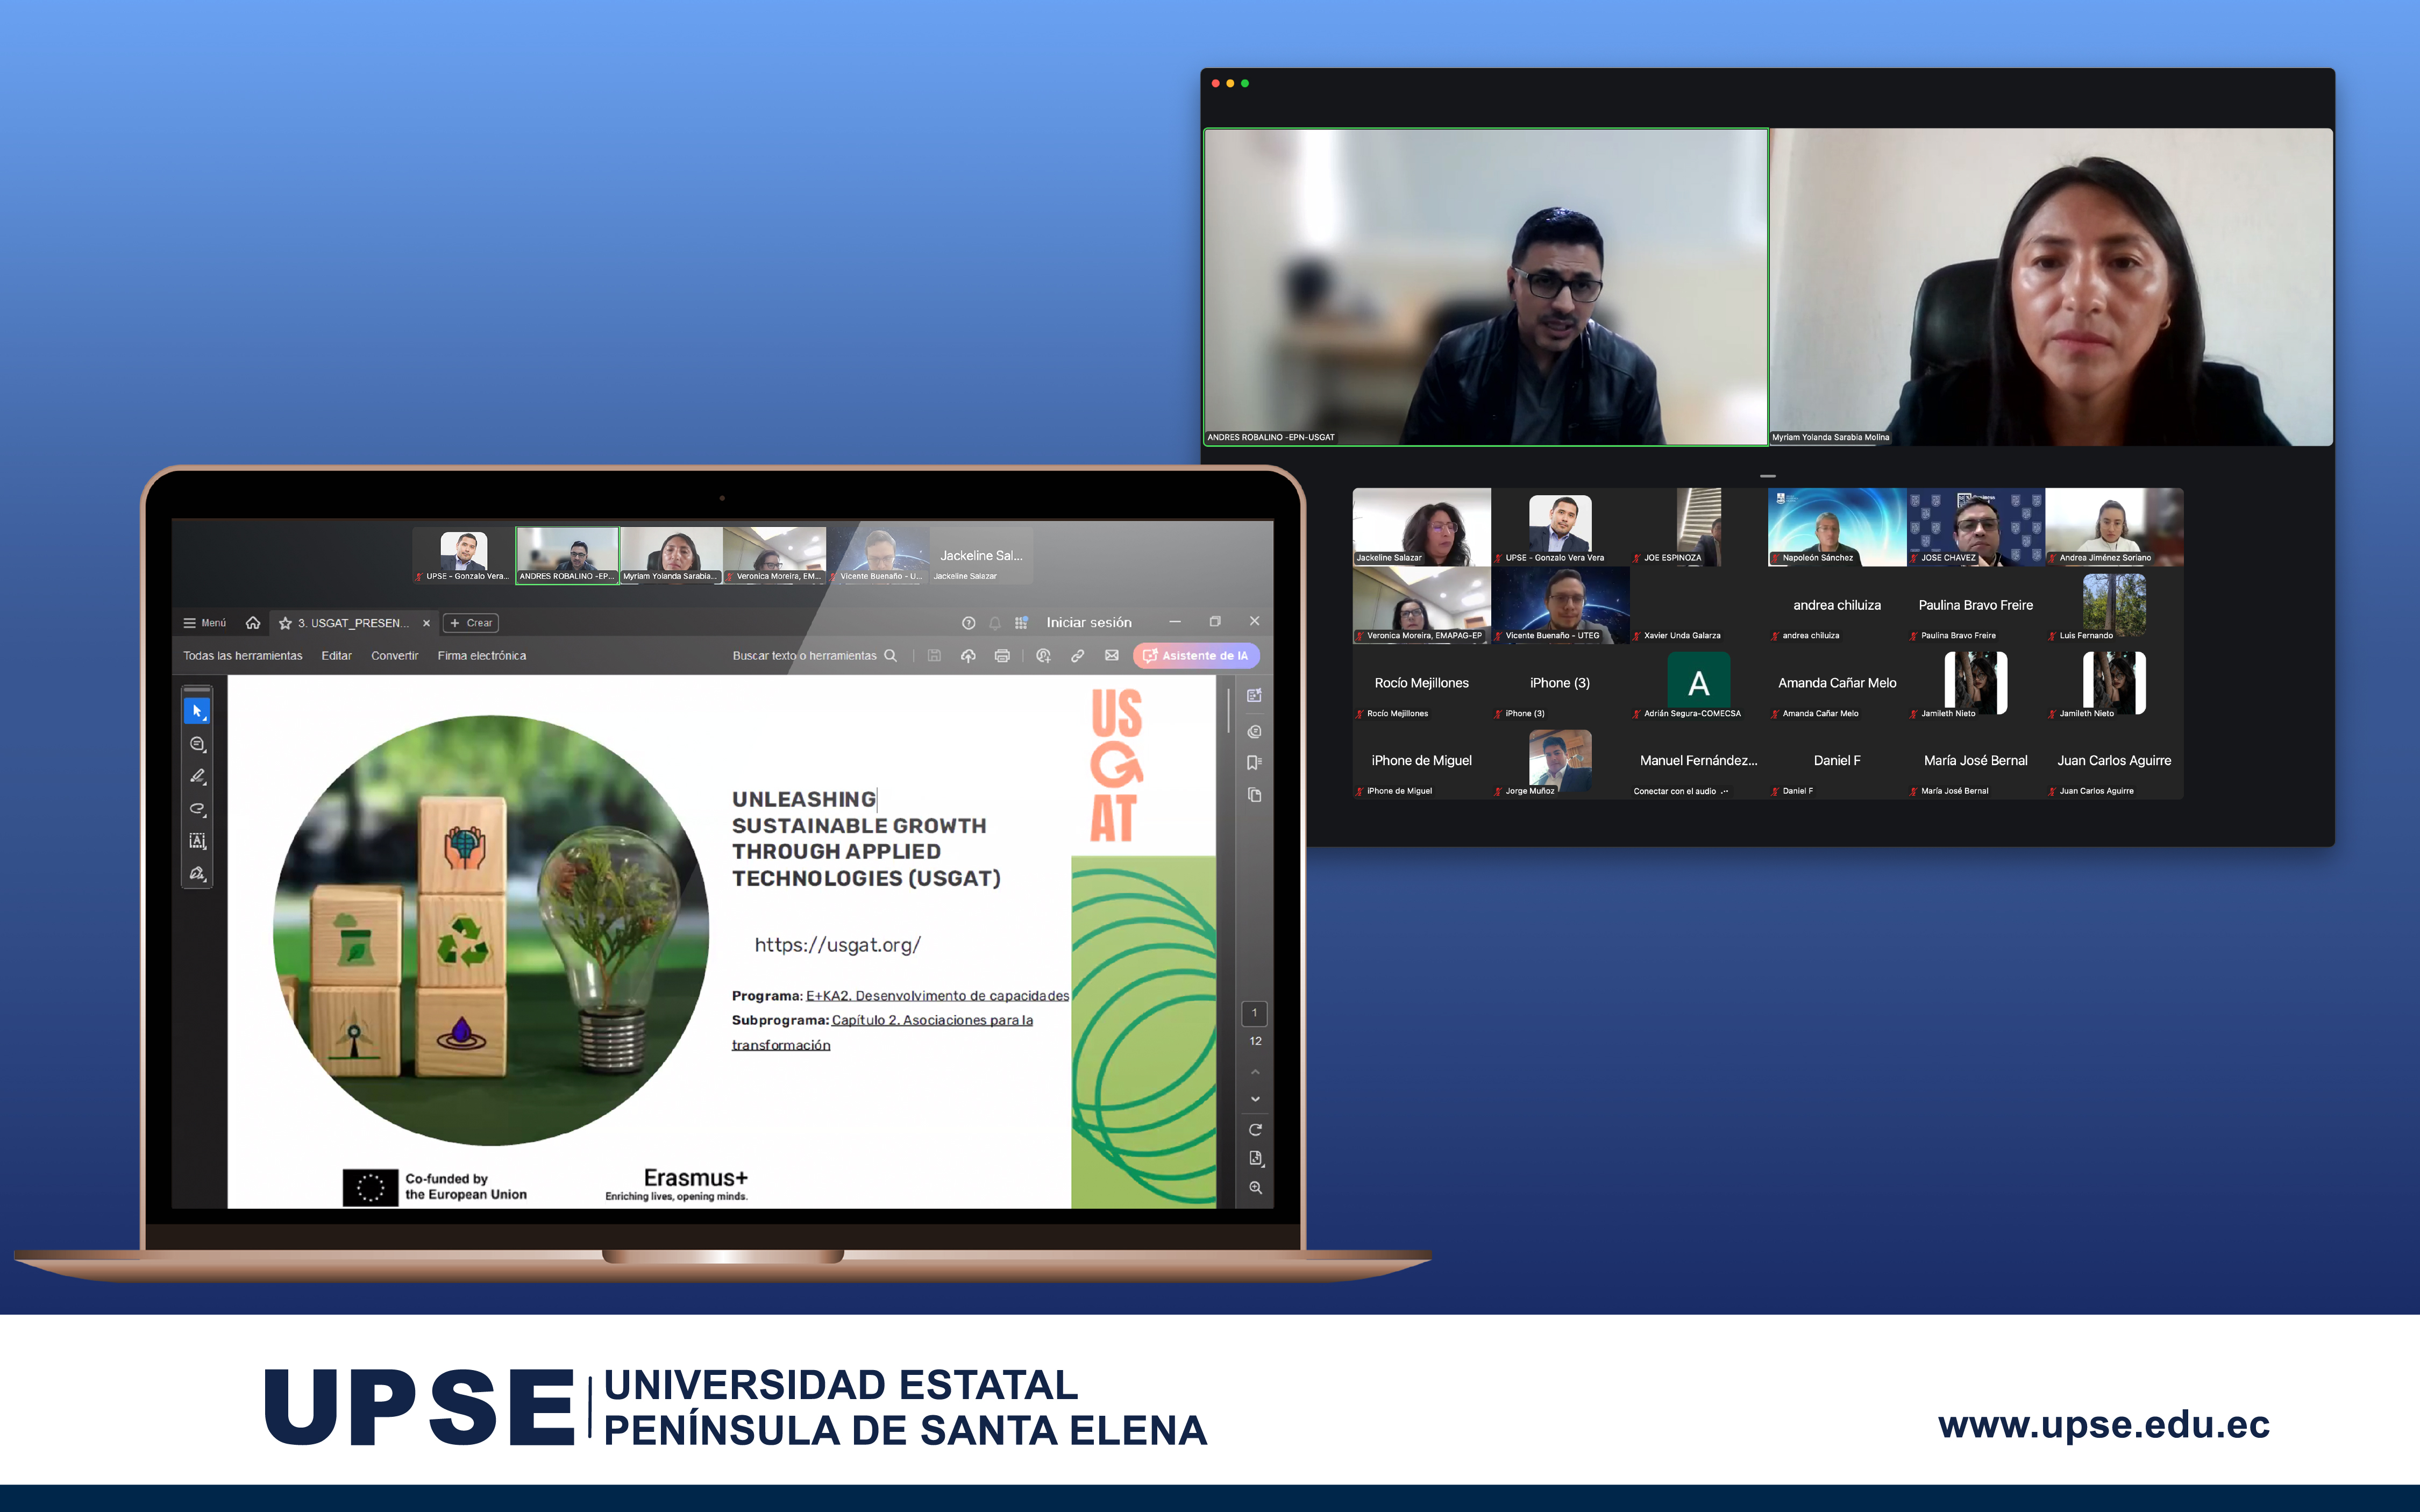This screenshot has width=2420, height=1512.
Task: Zoom in with the magnifier plus icon
Action: (1255, 1188)
